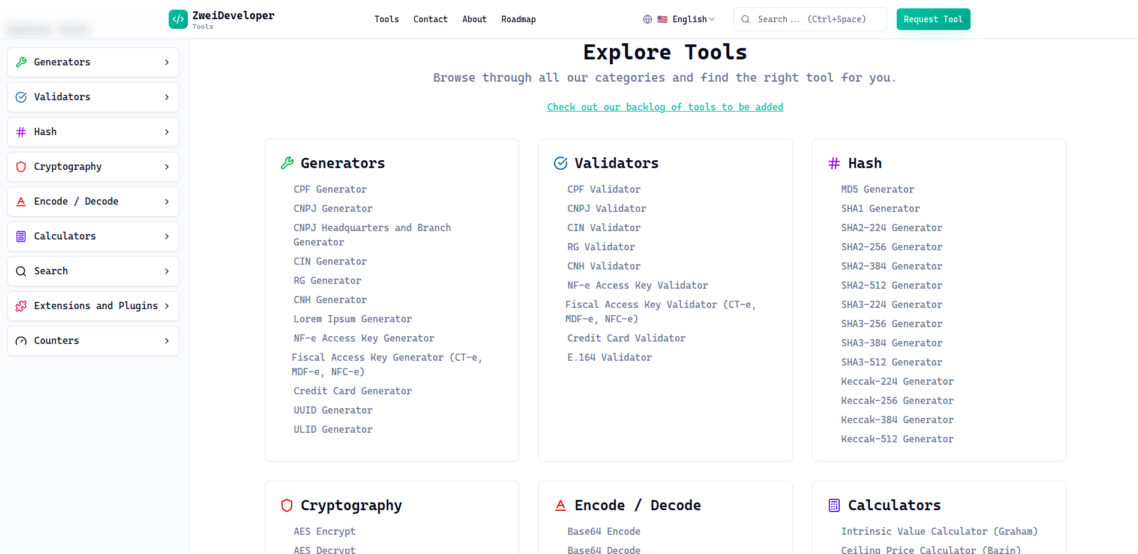Click the globe language icon in header
The height and width of the screenshot is (554, 1138).
coord(648,19)
